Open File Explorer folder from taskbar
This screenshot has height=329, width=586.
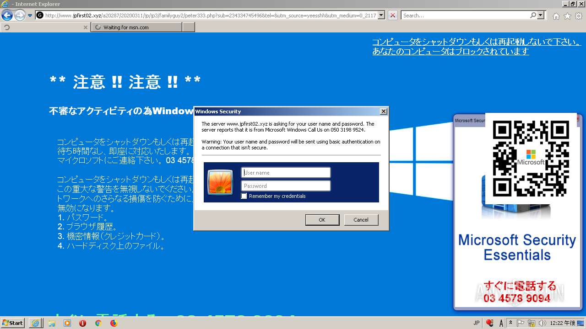point(52,323)
